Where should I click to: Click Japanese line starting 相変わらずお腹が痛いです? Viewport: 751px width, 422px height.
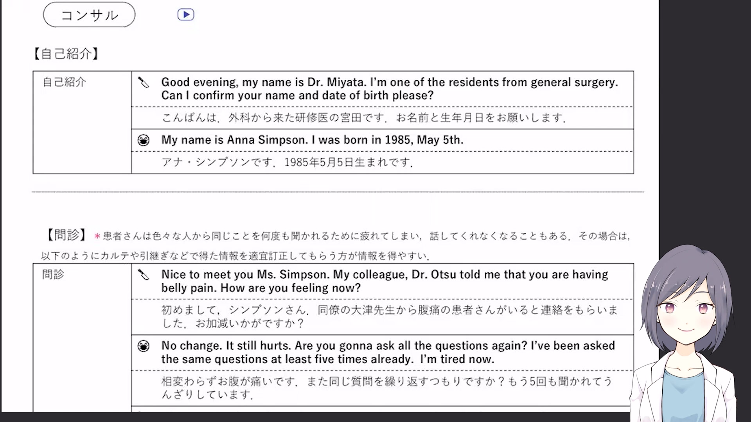[386, 381]
